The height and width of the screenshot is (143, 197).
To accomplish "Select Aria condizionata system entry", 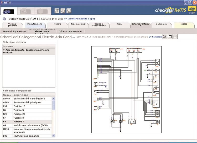I will [28, 51].
